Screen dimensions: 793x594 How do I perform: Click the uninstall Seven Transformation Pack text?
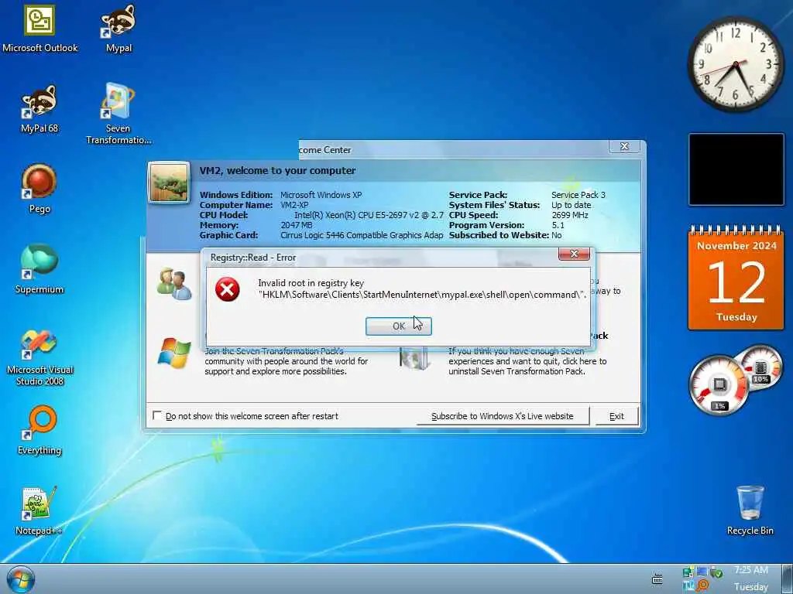(527, 361)
